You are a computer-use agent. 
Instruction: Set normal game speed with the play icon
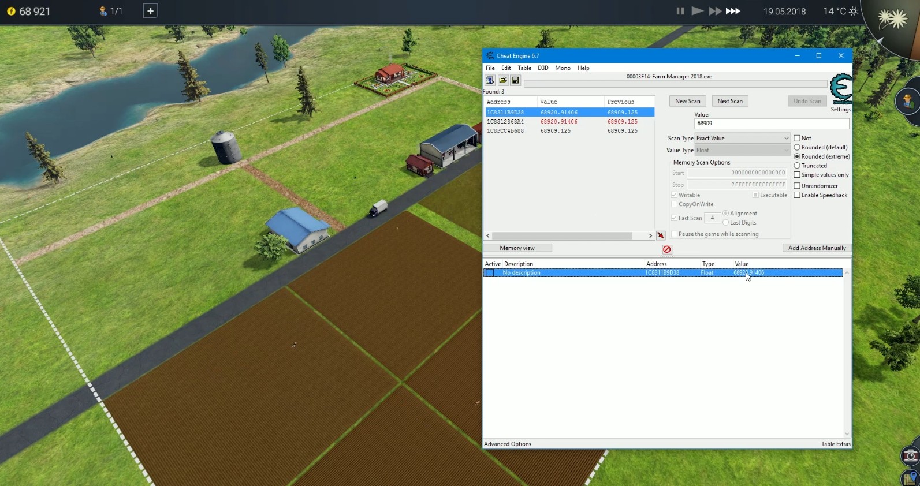(x=697, y=11)
